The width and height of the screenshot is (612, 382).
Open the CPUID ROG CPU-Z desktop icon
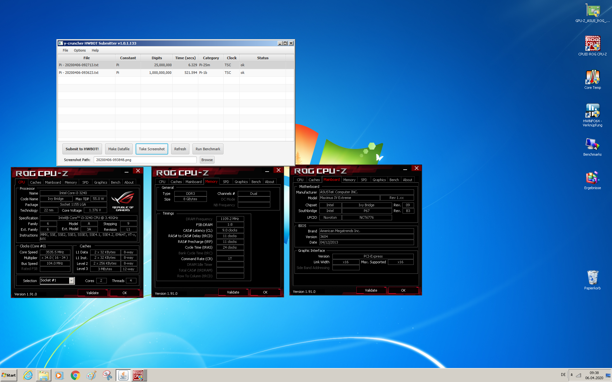click(x=593, y=46)
